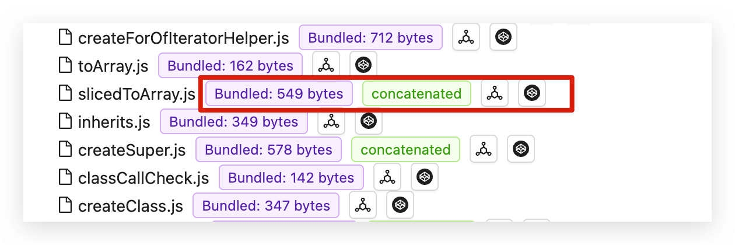
Task: Click cube icon next to toArray.js
Action: pyautogui.click(x=363, y=65)
